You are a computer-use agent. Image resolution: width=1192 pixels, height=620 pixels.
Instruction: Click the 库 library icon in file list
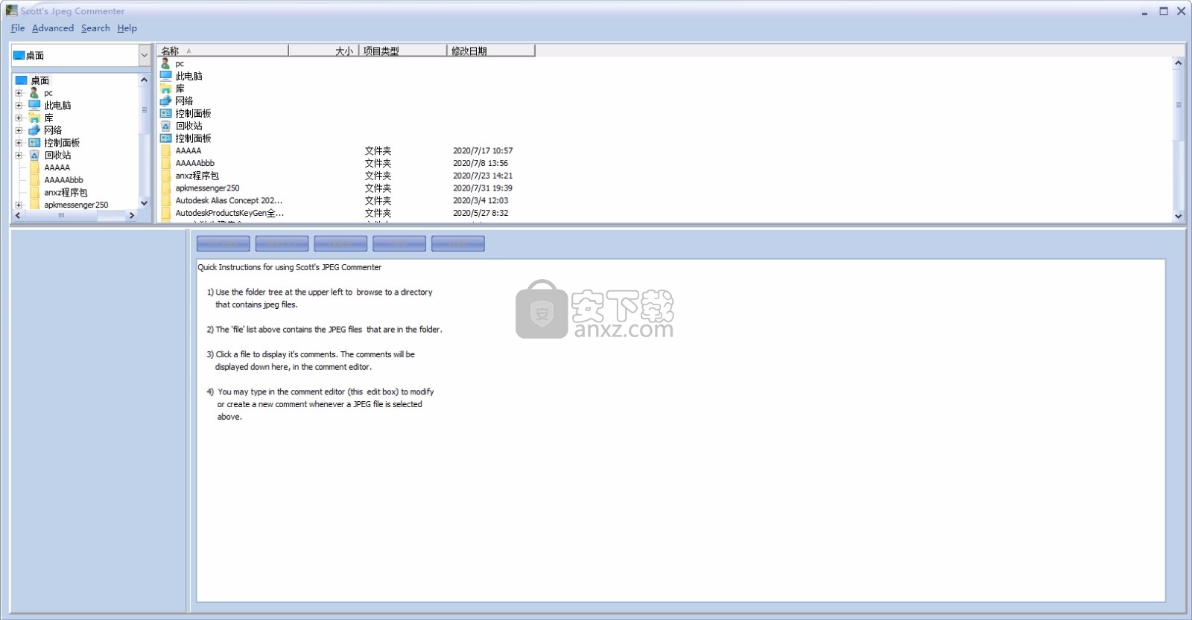[166, 89]
